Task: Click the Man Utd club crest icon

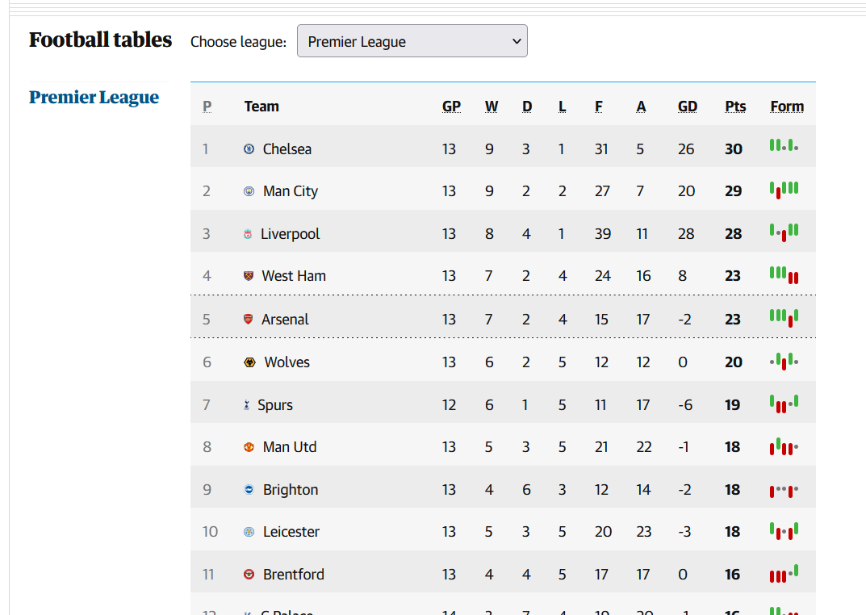Action: pyautogui.click(x=249, y=446)
